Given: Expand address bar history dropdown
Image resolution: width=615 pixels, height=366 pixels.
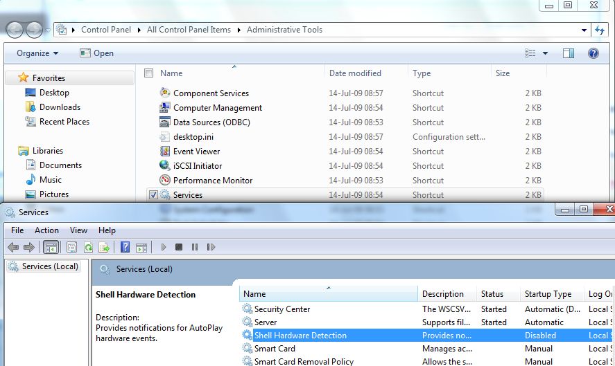Looking at the screenshot, I should point(584,30).
